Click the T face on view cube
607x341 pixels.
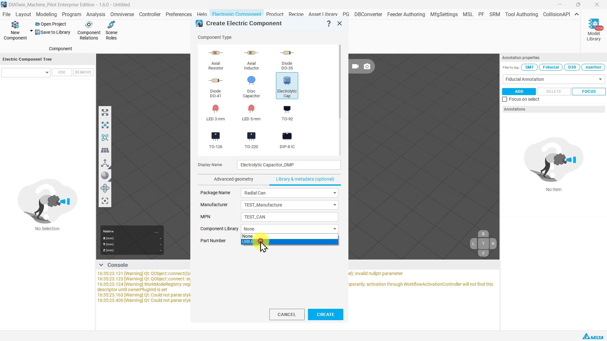(x=483, y=244)
